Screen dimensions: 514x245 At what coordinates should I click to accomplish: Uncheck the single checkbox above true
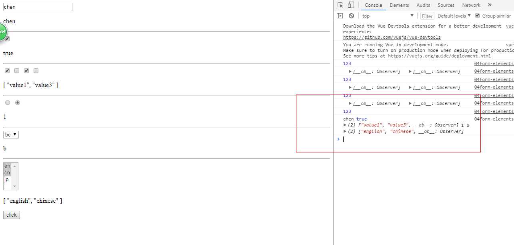(7, 39)
